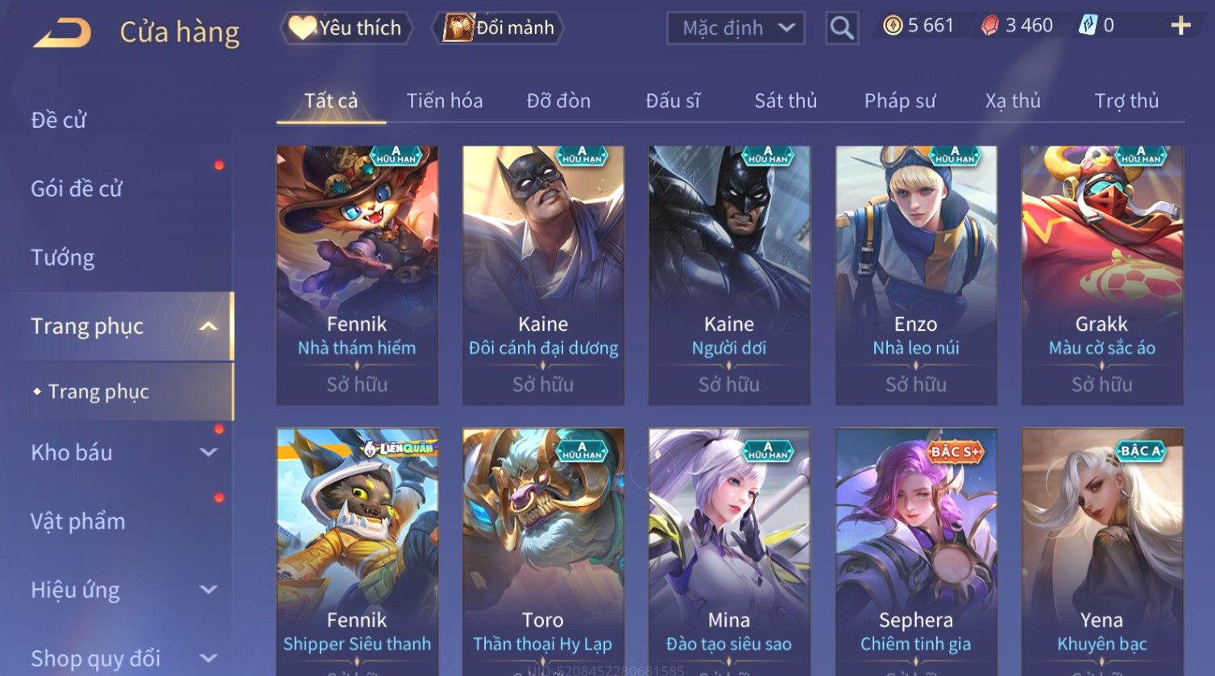
Task: Click the gold coin balance icon
Action: [x=892, y=27]
